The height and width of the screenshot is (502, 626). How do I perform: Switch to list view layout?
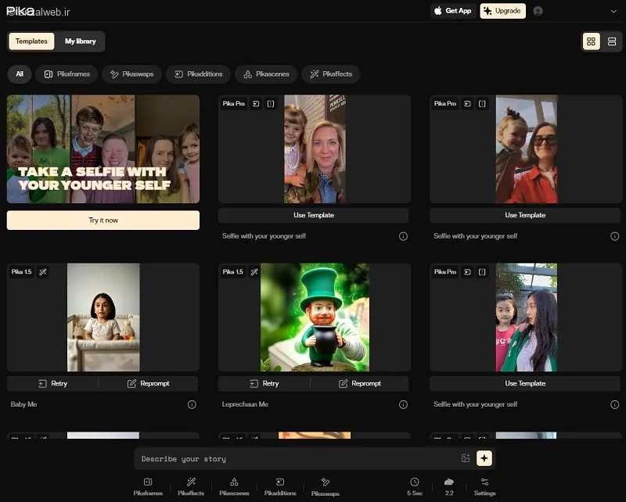pyautogui.click(x=612, y=41)
